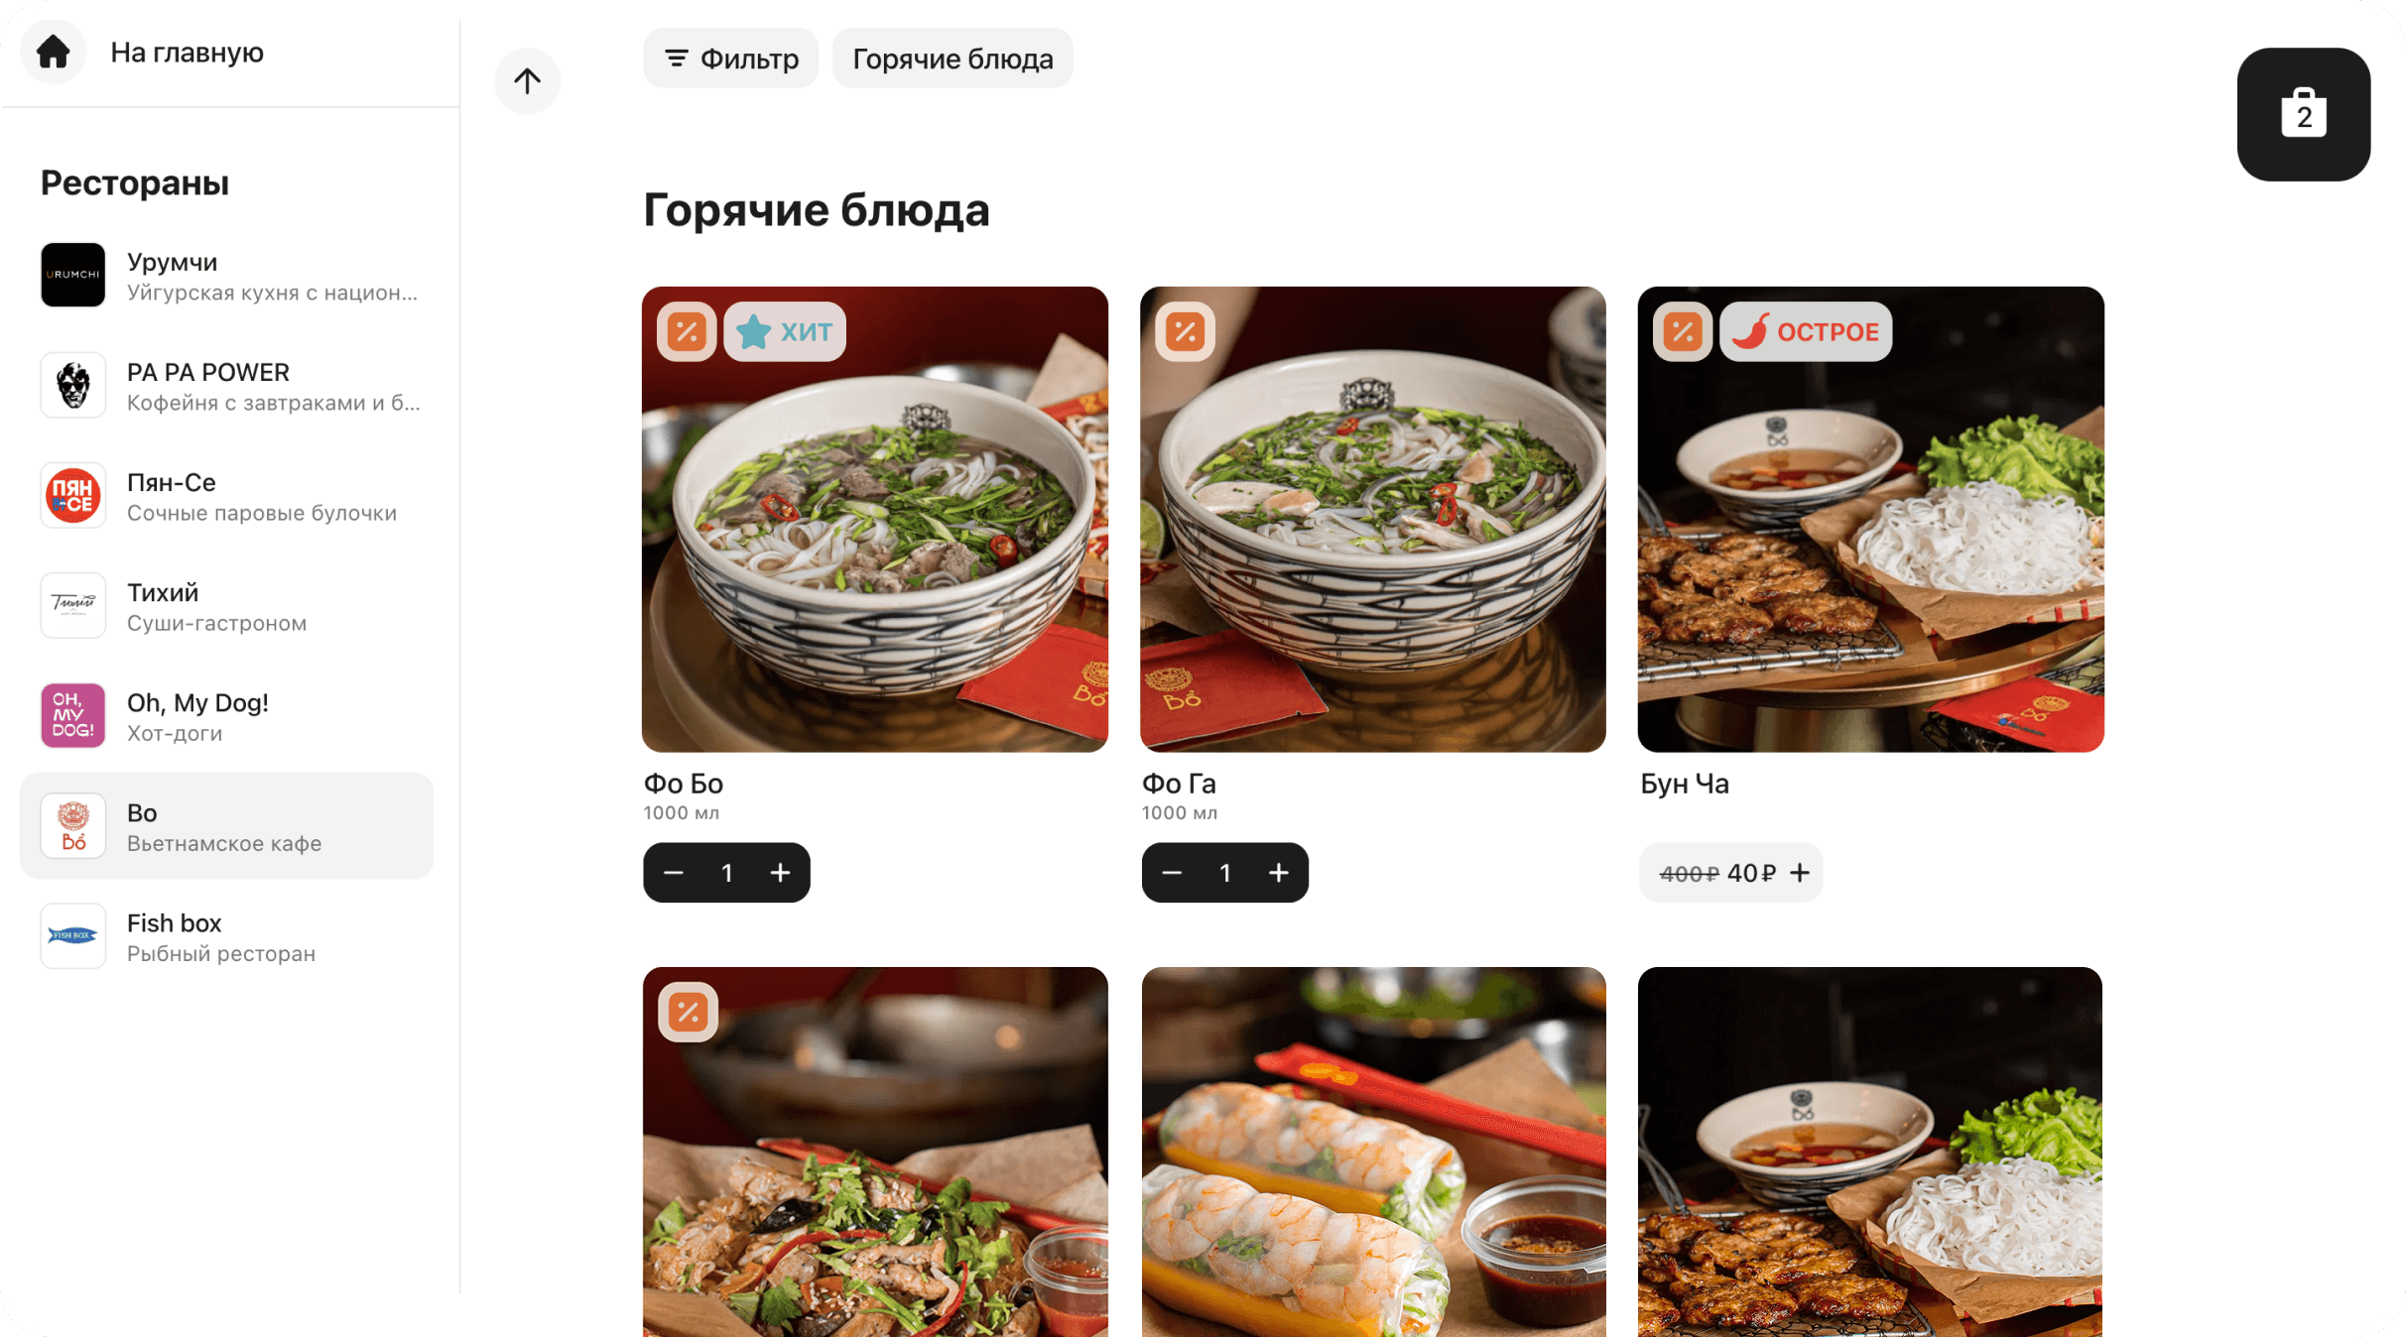
Task: Add Бун Ча for 40₽ to cart
Action: [x=1731, y=873]
